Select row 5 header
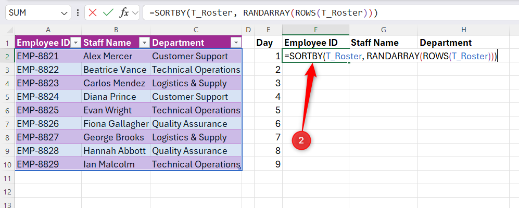The width and height of the screenshot is (519, 208). click(x=7, y=97)
